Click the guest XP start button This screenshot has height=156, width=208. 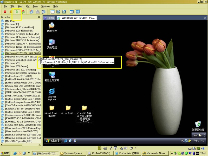click(x=53, y=141)
